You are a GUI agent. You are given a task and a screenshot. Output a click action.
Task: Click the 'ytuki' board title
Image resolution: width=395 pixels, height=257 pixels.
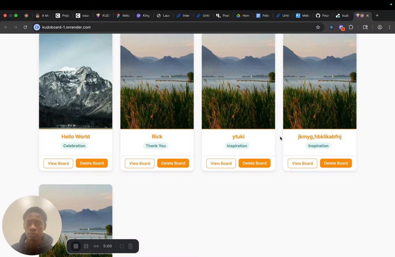point(238,137)
